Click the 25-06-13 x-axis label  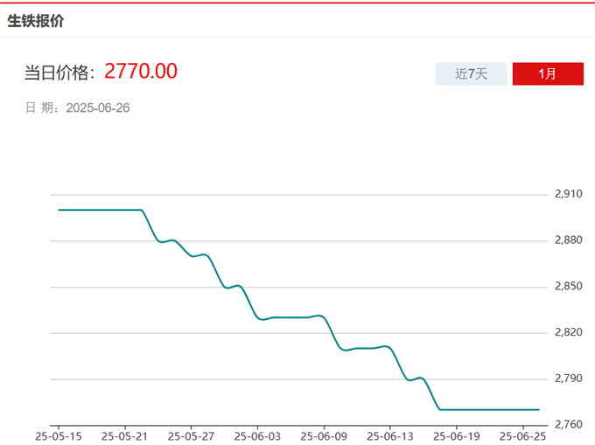(x=391, y=435)
